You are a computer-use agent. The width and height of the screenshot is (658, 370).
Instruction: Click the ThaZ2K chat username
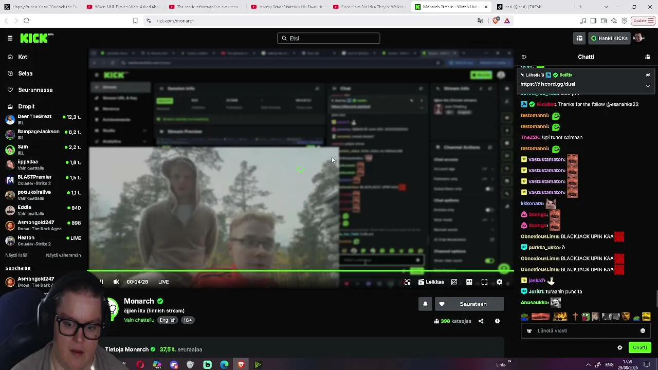click(x=530, y=138)
